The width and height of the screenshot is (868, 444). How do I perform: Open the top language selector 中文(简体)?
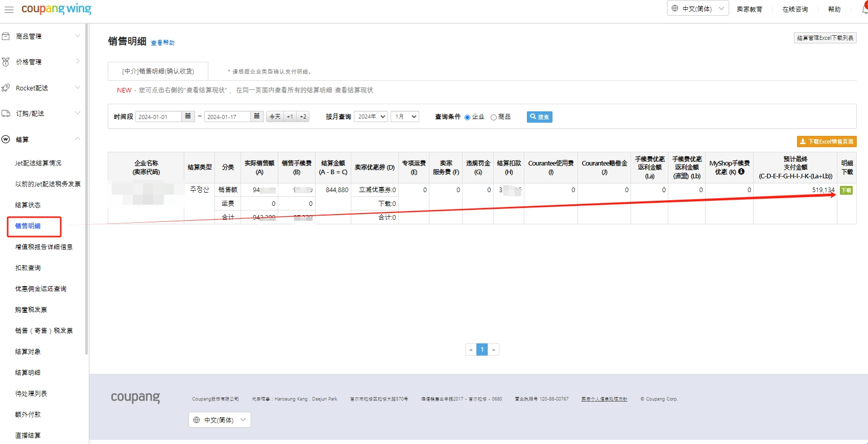pyautogui.click(x=697, y=9)
